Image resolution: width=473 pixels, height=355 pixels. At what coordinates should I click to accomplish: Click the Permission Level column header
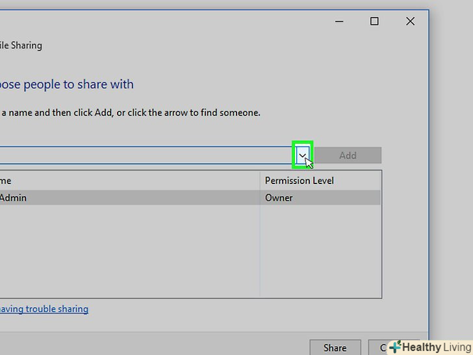click(320, 181)
